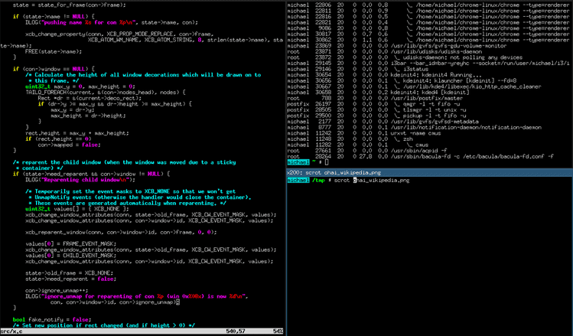The image size is (573, 336).
Task: Click the 'uint32_t values[] = { XCB_NONE };' line
Action: (77, 209)
